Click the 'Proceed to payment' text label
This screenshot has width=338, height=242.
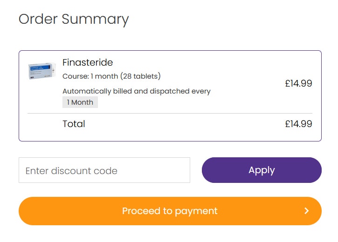170,211
